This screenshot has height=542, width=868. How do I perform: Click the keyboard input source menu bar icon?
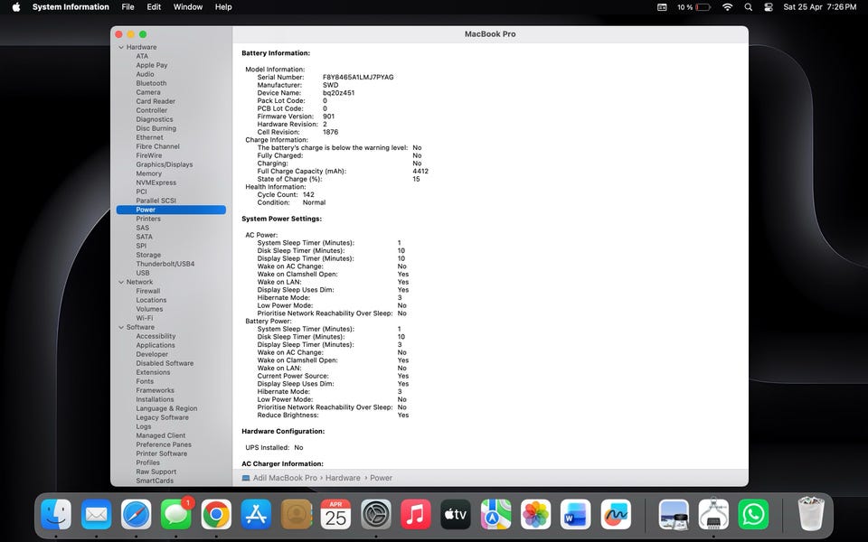(662, 7)
